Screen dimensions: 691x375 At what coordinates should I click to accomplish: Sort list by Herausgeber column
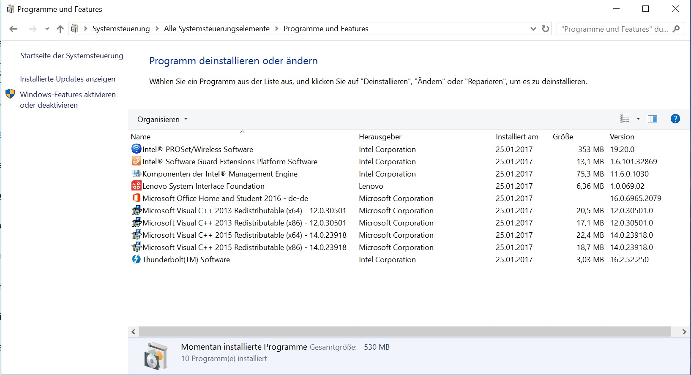[x=380, y=137]
